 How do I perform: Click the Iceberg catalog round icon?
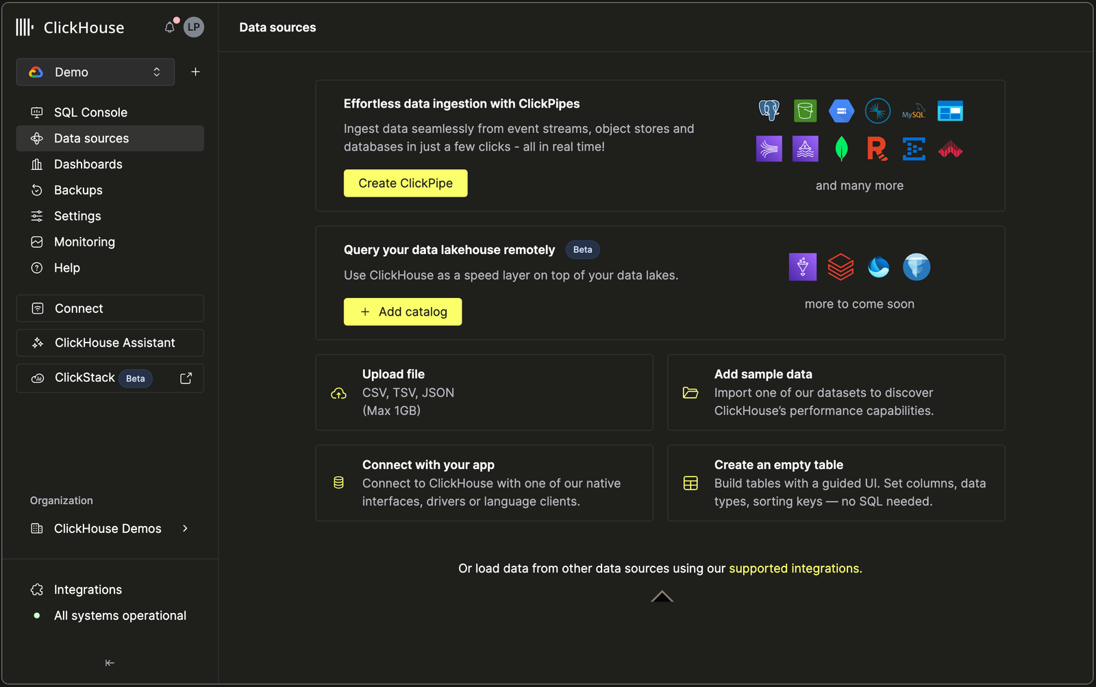917,267
